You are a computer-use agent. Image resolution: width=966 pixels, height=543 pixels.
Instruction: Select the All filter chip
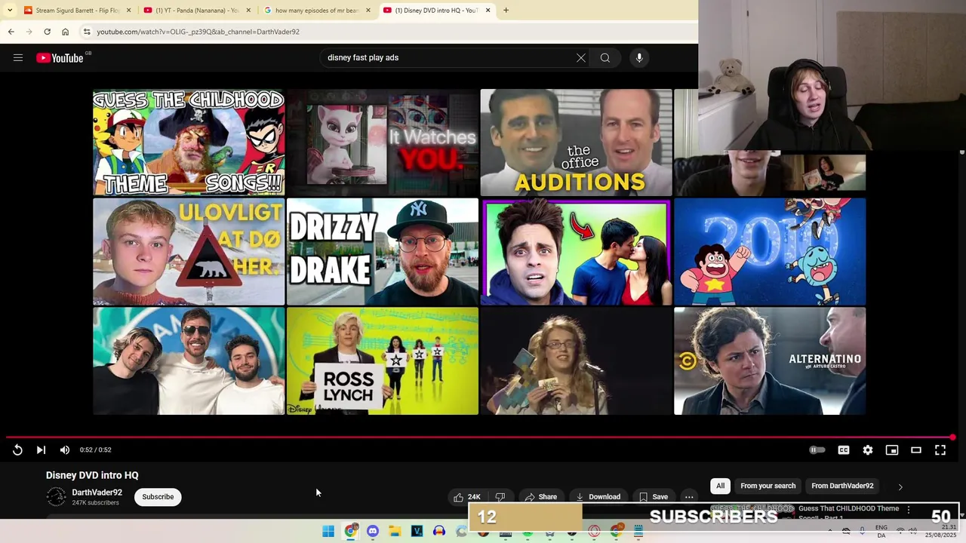tap(721, 486)
